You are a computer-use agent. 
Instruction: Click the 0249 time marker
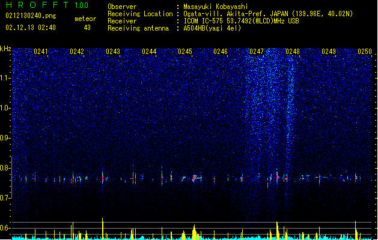pyautogui.click(x=329, y=52)
